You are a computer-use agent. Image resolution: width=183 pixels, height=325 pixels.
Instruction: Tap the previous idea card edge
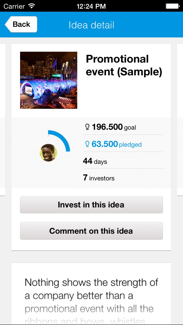(x=3, y=120)
